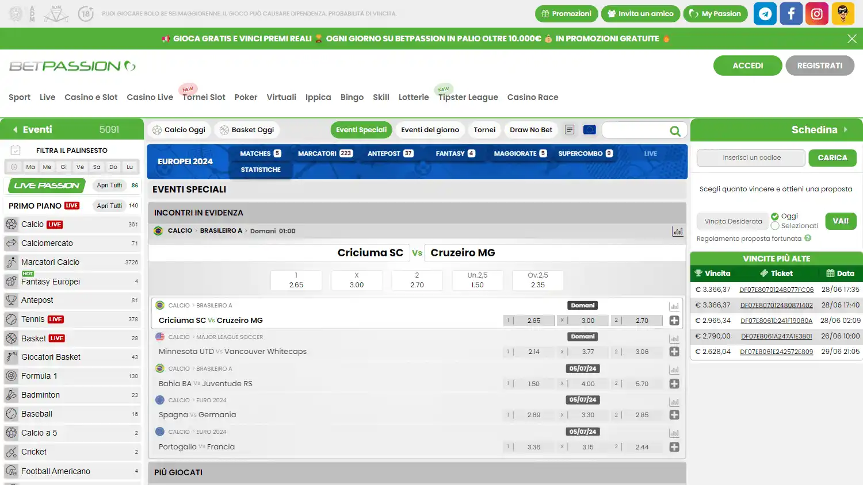The width and height of the screenshot is (863, 485).
Task: Expand the Giocatori Basket category
Action: (72, 357)
